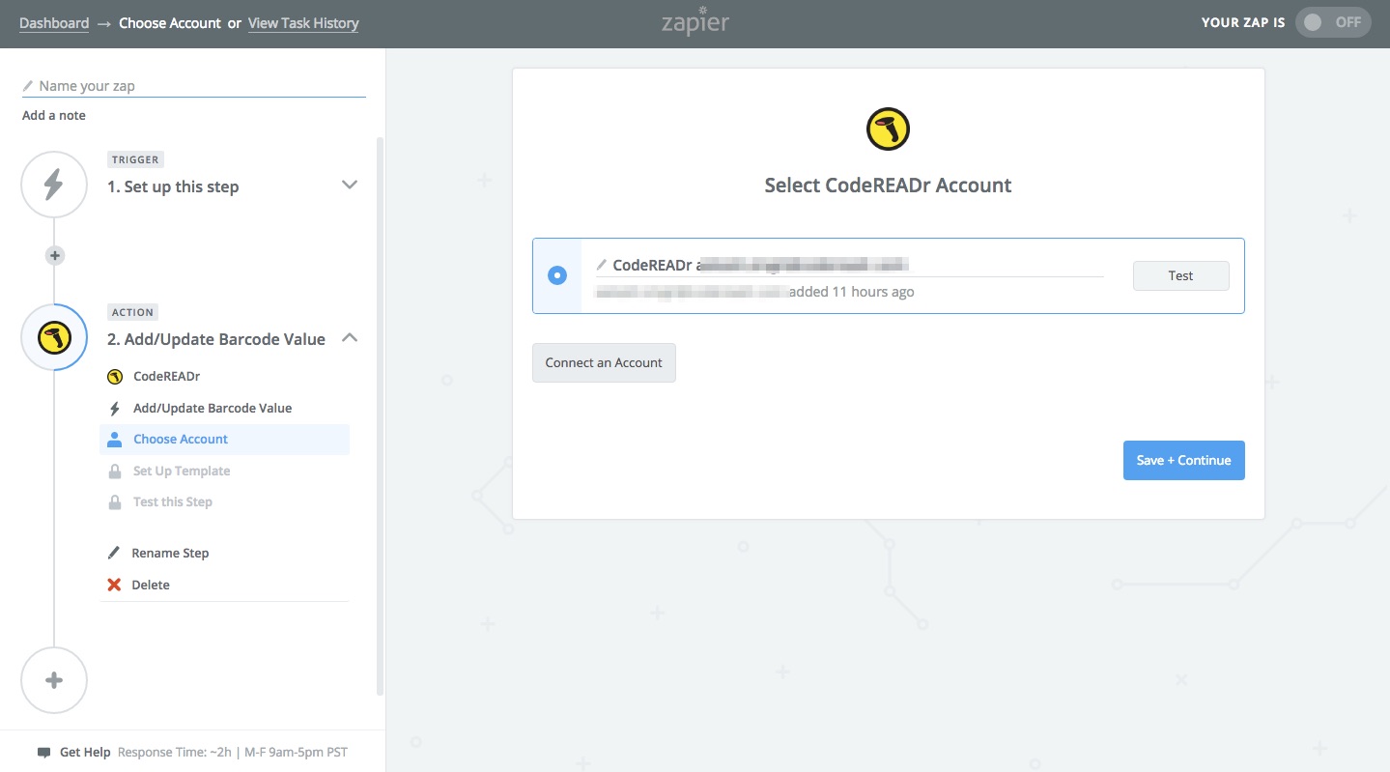The image size is (1390, 772).
Task: Open the CodeREADr app step item
Action: [224, 377]
